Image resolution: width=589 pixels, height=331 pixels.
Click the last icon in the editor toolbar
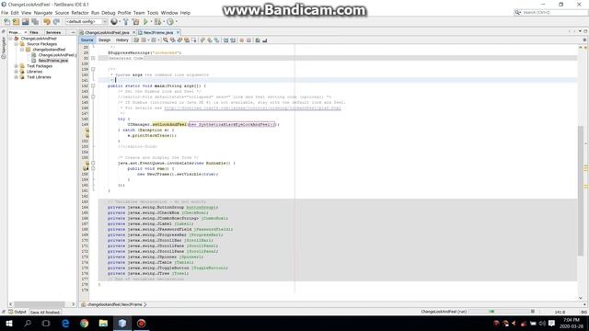click(x=265, y=40)
